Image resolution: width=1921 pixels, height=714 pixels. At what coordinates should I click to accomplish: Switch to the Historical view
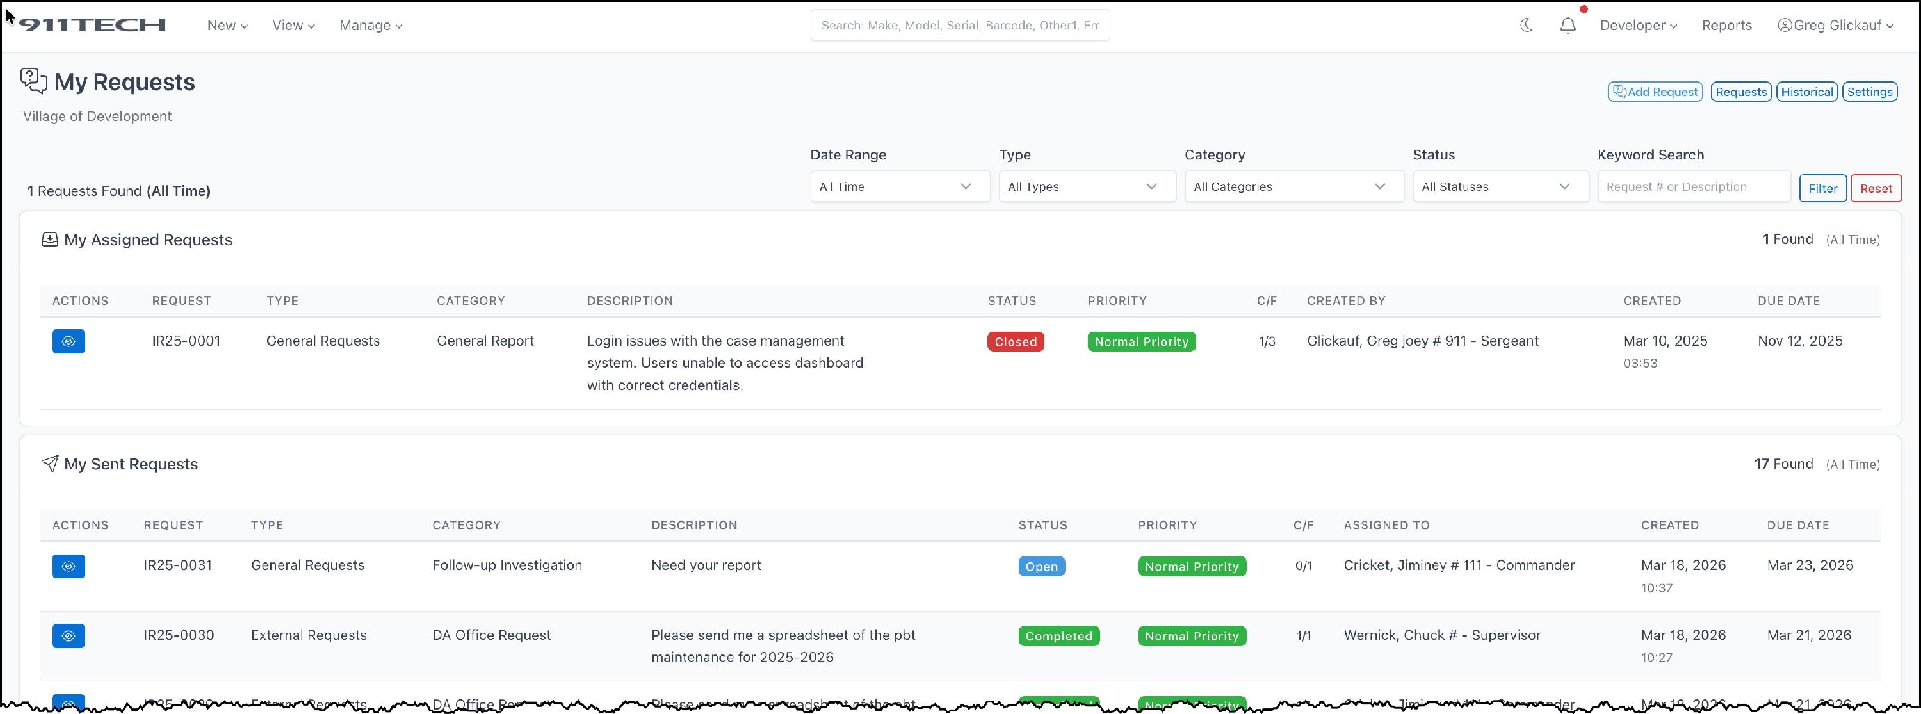(1806, 92)
